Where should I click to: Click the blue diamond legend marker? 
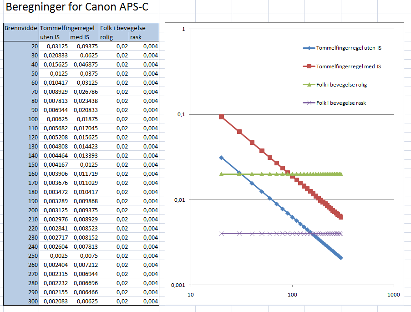pyautogui.click(x=309, y=48)
